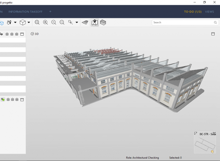Click the navigation map corner triangle
Viewport: 220px width, 161px height.
click(x=196, y=133)
